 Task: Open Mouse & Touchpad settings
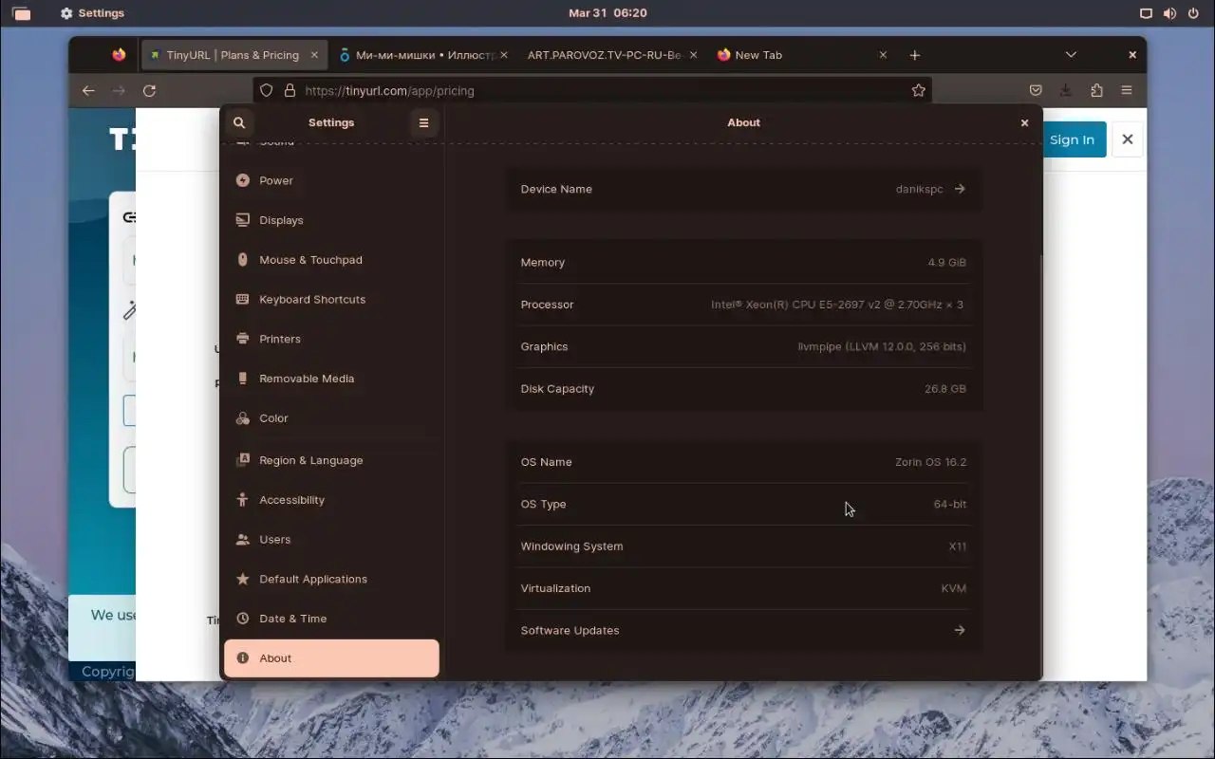click(331, 260)
